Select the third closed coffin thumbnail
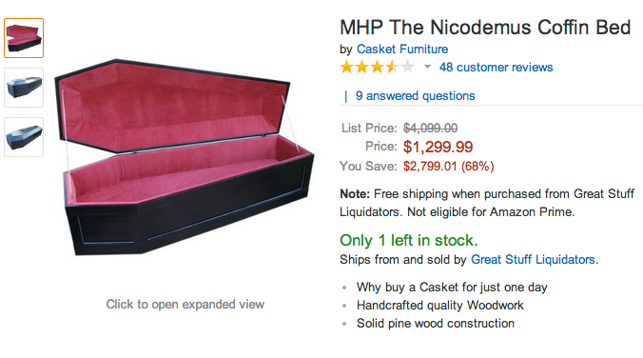Viewport: 643px width, 358px height. click(x=24, y=137)
